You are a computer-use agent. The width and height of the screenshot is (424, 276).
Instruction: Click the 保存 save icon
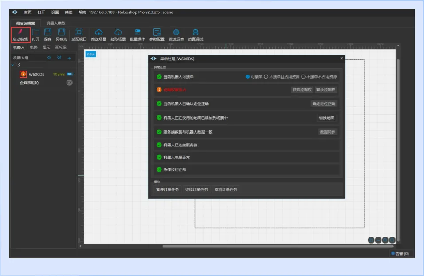(48, 32)
